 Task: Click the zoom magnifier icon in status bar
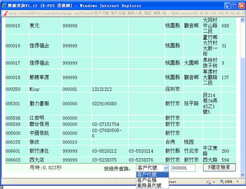click(x=221, y=182)
